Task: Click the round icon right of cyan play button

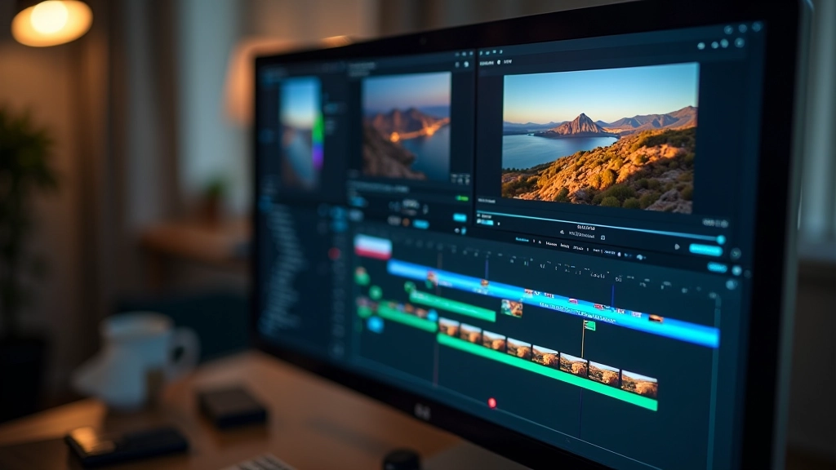Action: (736, 254)
